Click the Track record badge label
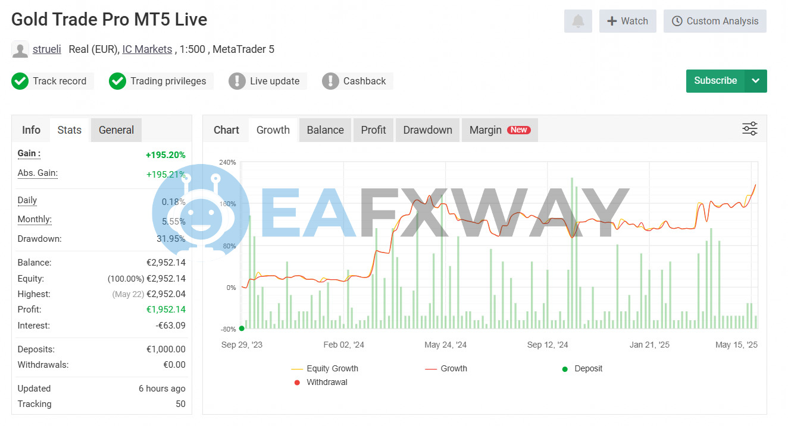The image size is (788, 426). tap(60, 81)
